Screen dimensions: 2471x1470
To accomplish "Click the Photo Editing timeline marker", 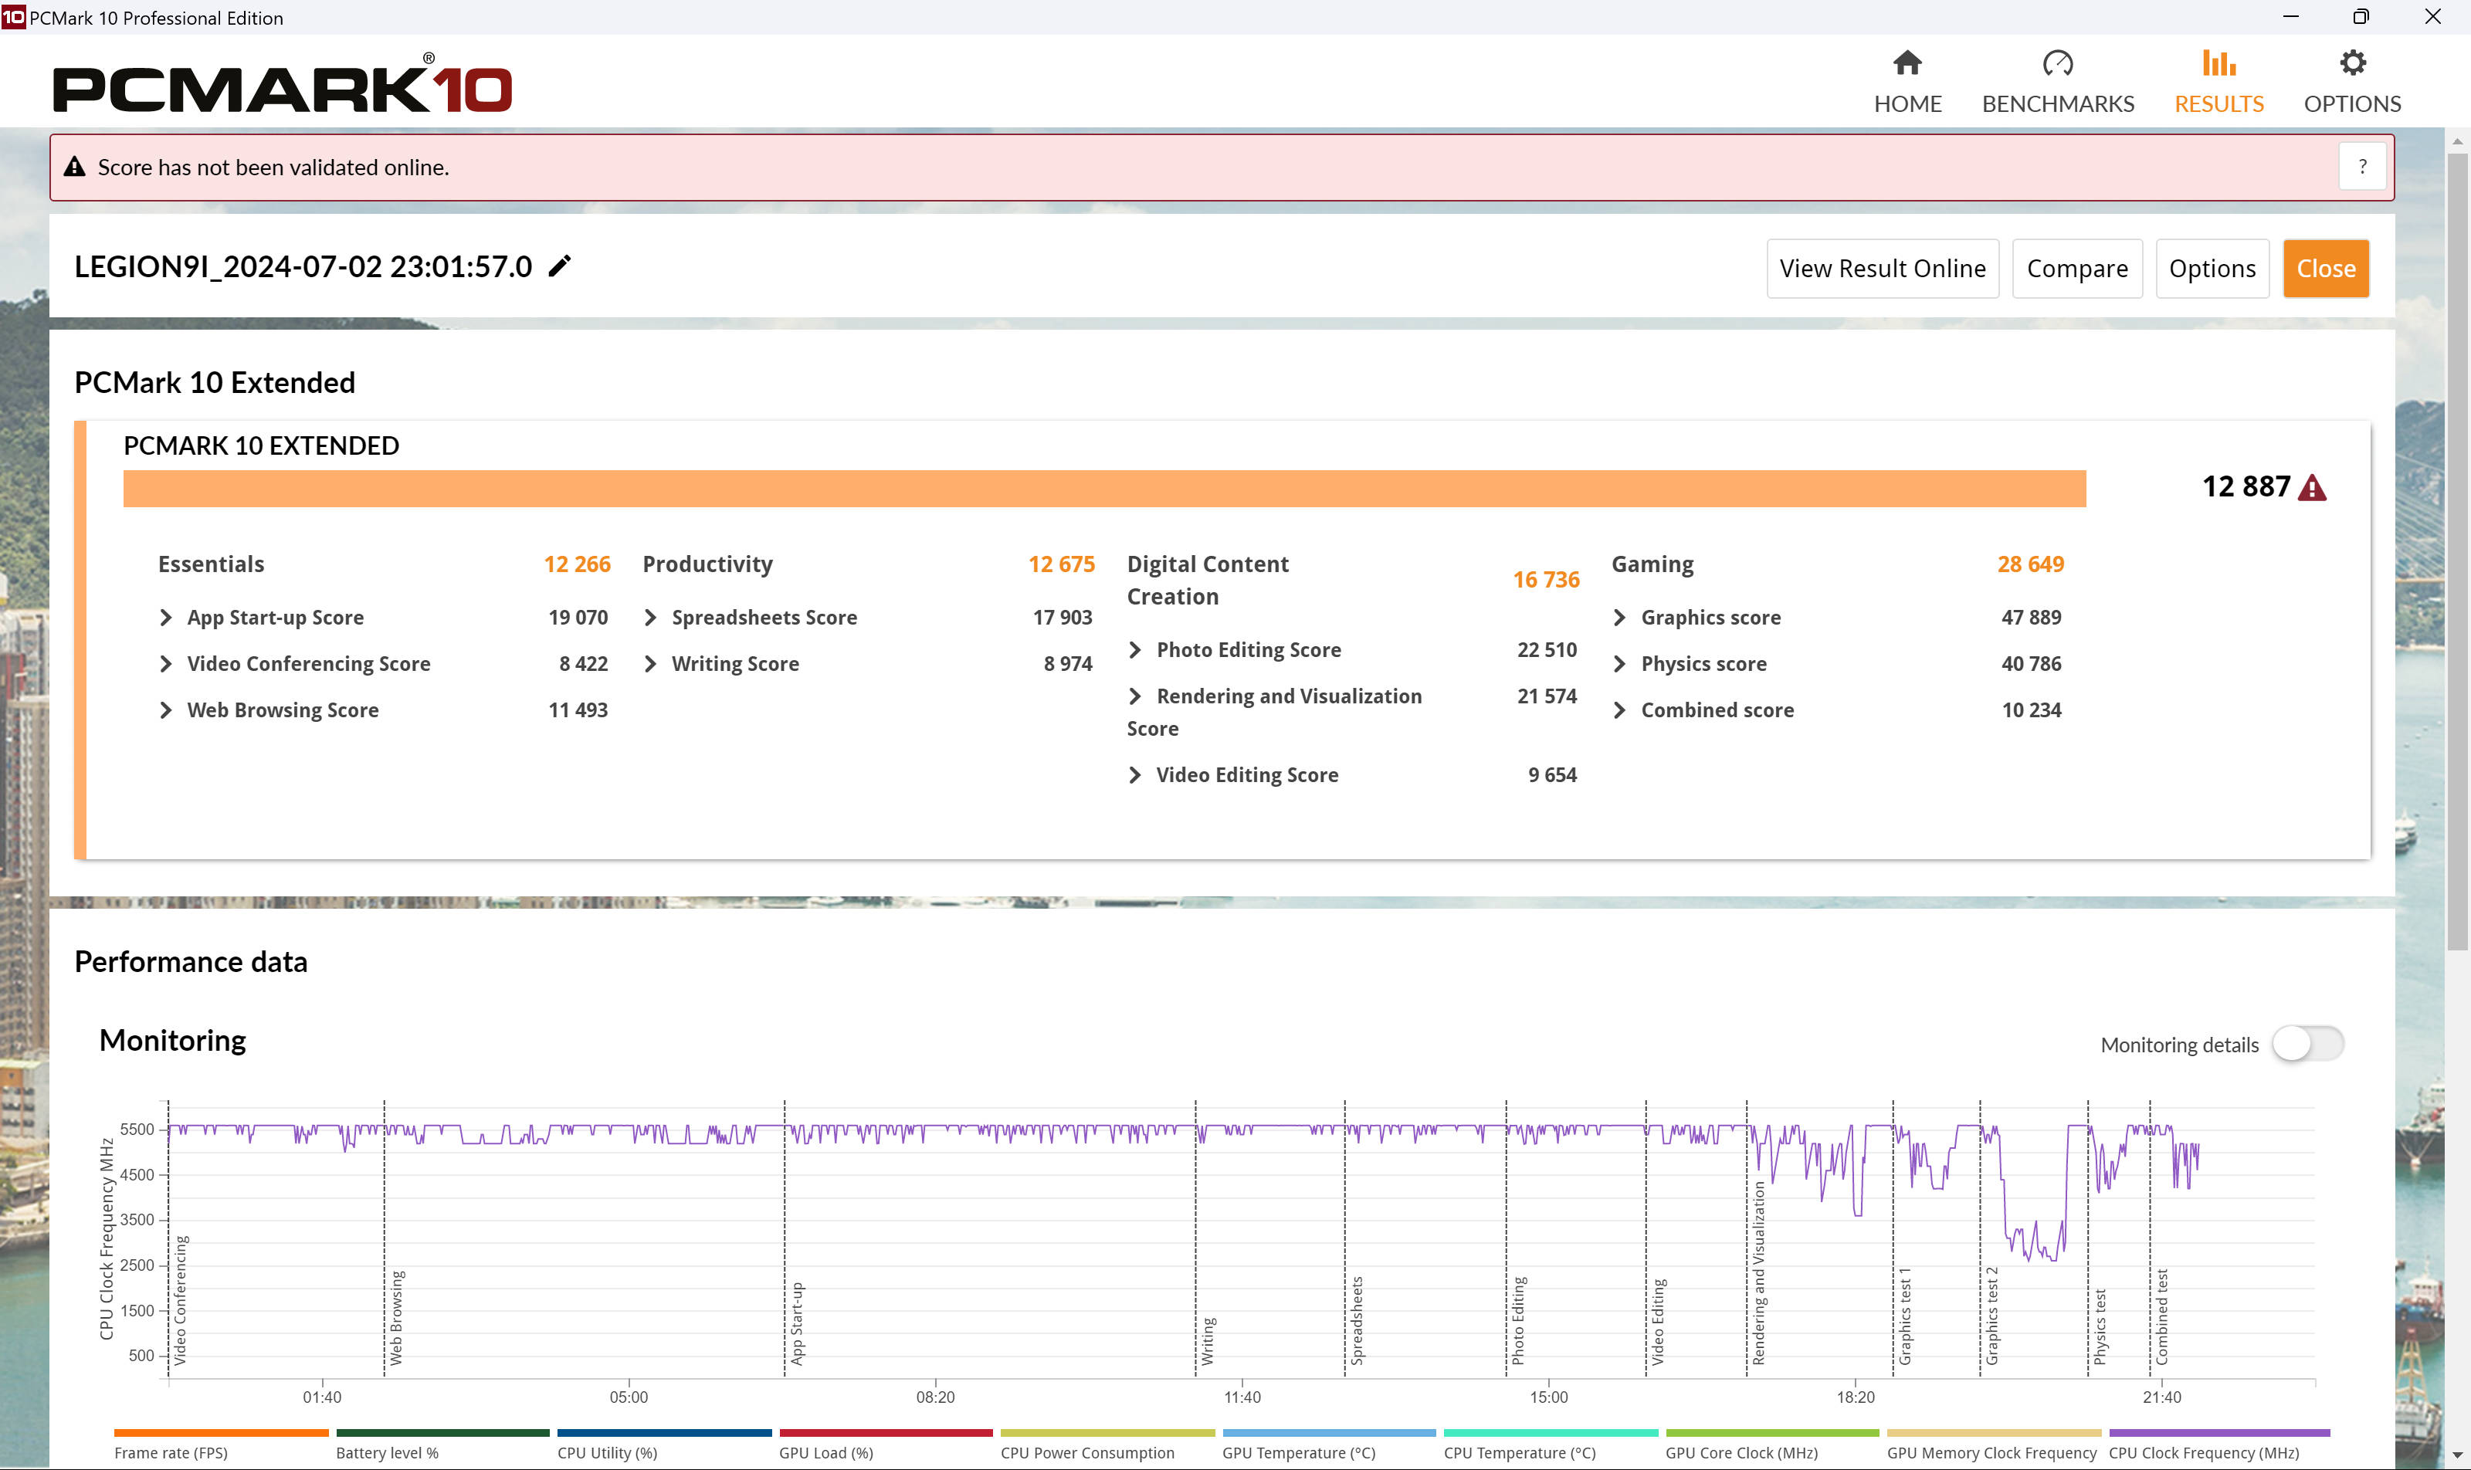I will pos(1518,1320).
